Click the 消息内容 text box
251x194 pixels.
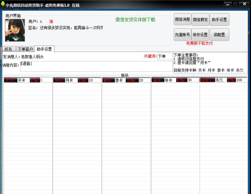96,66
